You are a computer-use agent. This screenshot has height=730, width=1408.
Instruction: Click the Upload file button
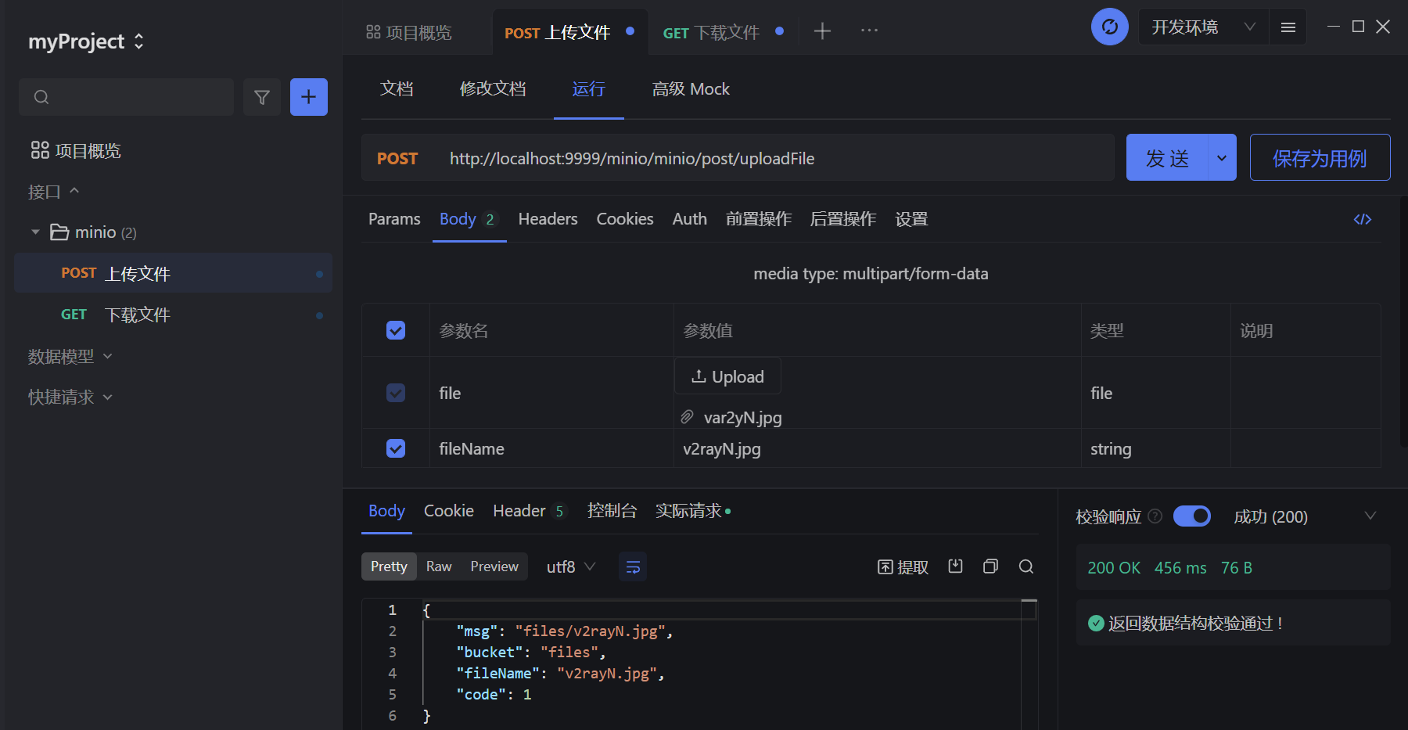(x=727, y=376)
